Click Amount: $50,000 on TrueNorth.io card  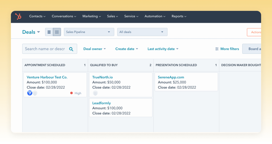click(106, 82)
